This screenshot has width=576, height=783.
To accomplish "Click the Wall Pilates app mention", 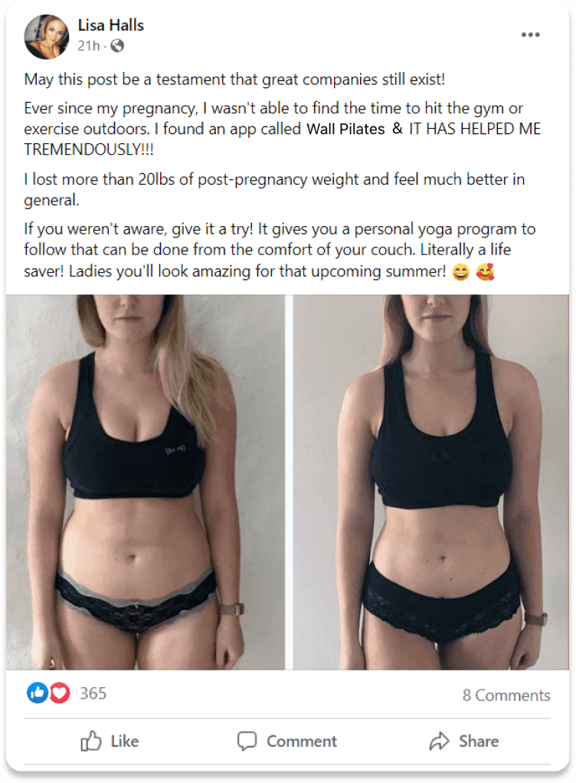I will [x=345, y=129].
